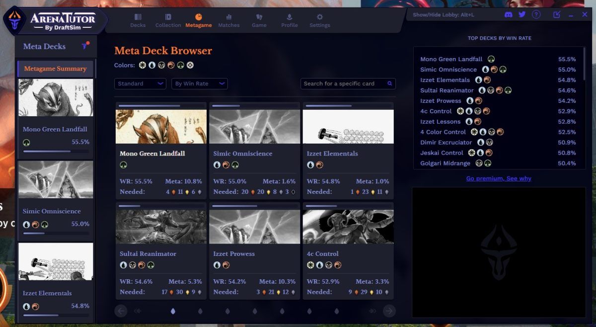Expand the Standard format dropdown

pyautogui.click(x=140, y=83)
